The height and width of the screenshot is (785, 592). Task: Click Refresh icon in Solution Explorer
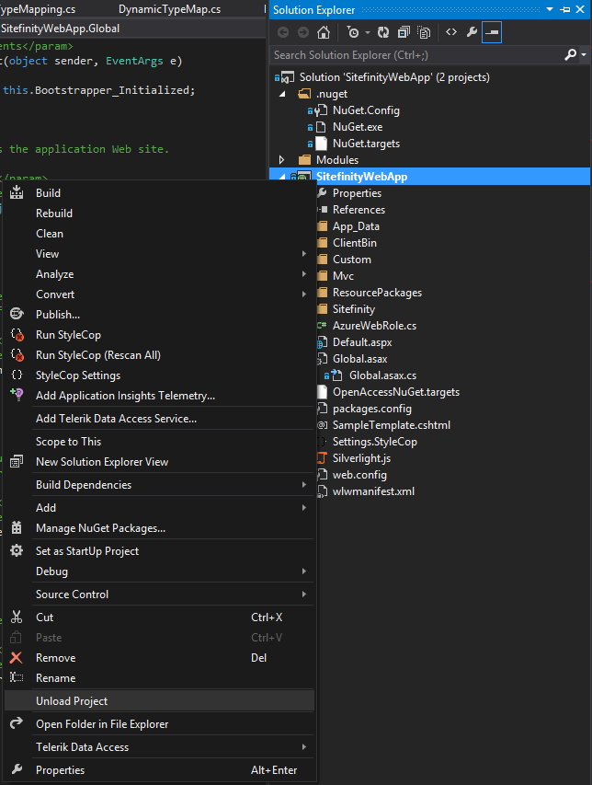(383, 32)
